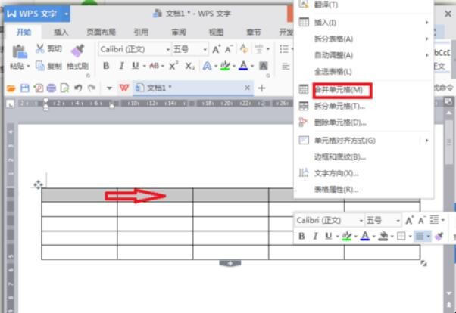Open quick access toolbar customize dropdown arrow
This screenshot has width=456, height=313.
(109, 88)
